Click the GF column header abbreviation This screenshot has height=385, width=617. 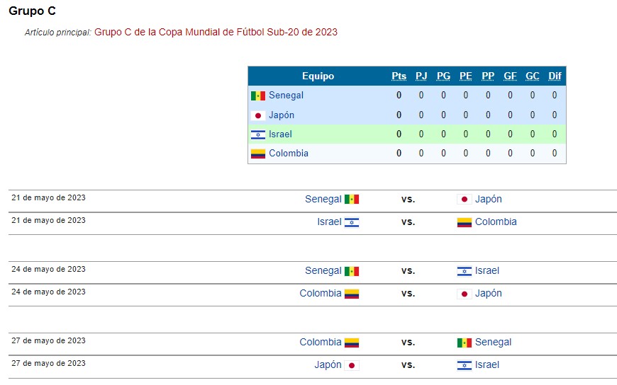click(511, 76)
